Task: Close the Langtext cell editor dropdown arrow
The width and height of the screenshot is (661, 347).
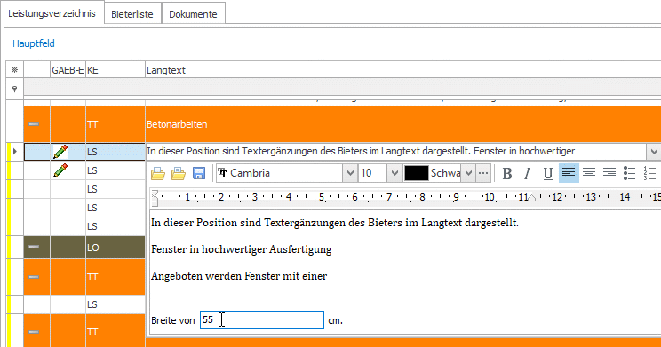Action: 654,152
